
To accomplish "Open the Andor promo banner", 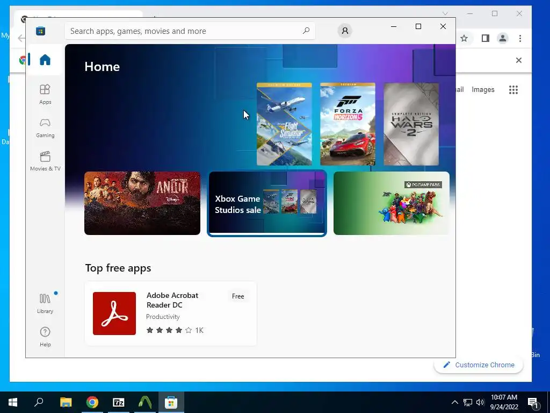I will (x=142, y=203).
